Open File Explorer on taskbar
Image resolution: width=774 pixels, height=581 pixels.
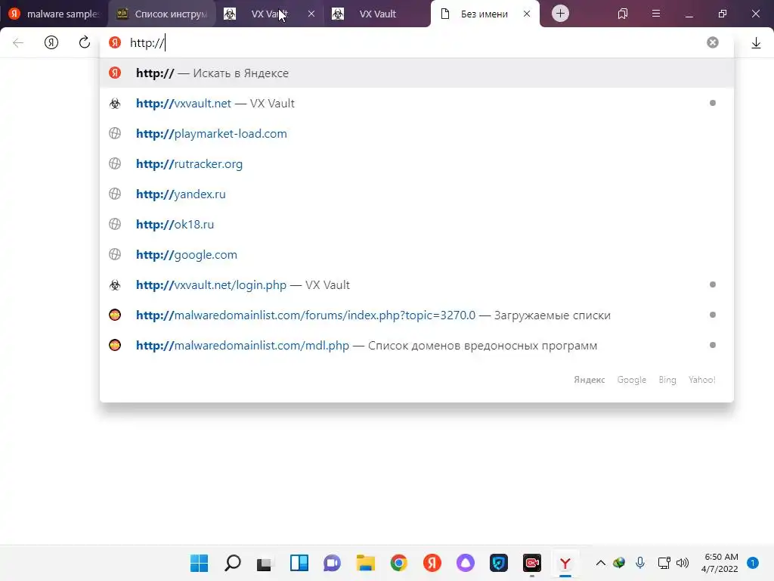(x=366, y=563)
